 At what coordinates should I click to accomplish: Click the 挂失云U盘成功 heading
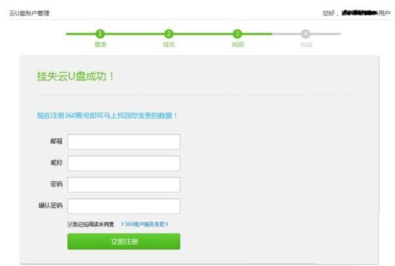tap(76, 76)
